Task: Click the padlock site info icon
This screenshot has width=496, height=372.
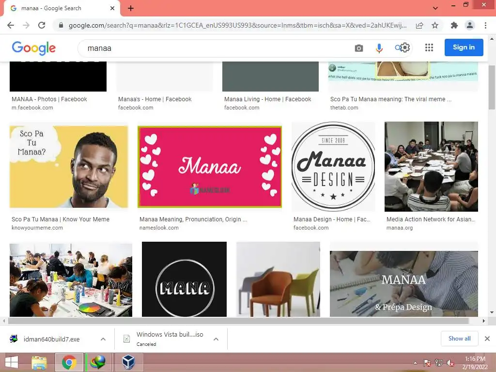Action: (61, 25)
